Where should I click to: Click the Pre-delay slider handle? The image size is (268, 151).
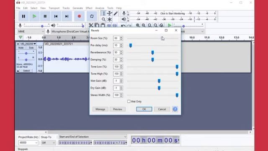[131, 46]
